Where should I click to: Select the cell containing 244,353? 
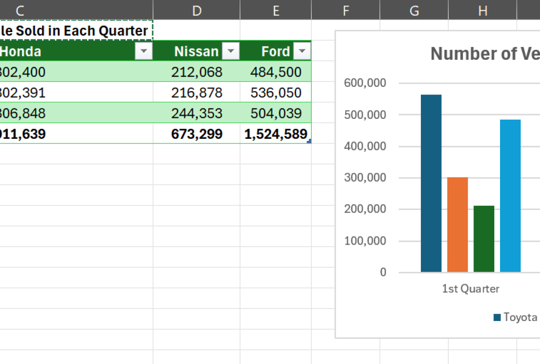click(x=197, y=113)
